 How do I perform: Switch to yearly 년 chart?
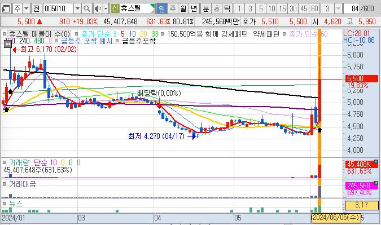(x=194, y=8)
